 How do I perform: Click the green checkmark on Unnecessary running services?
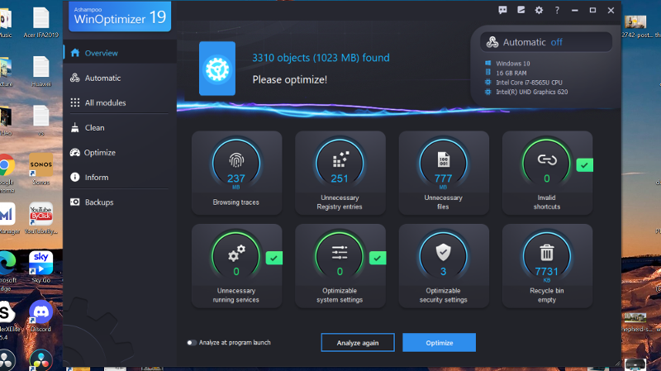pos(274,258)
